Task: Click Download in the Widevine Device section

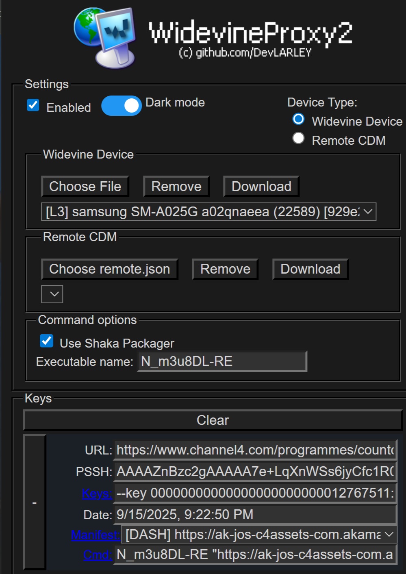Action: pos(261,187)
